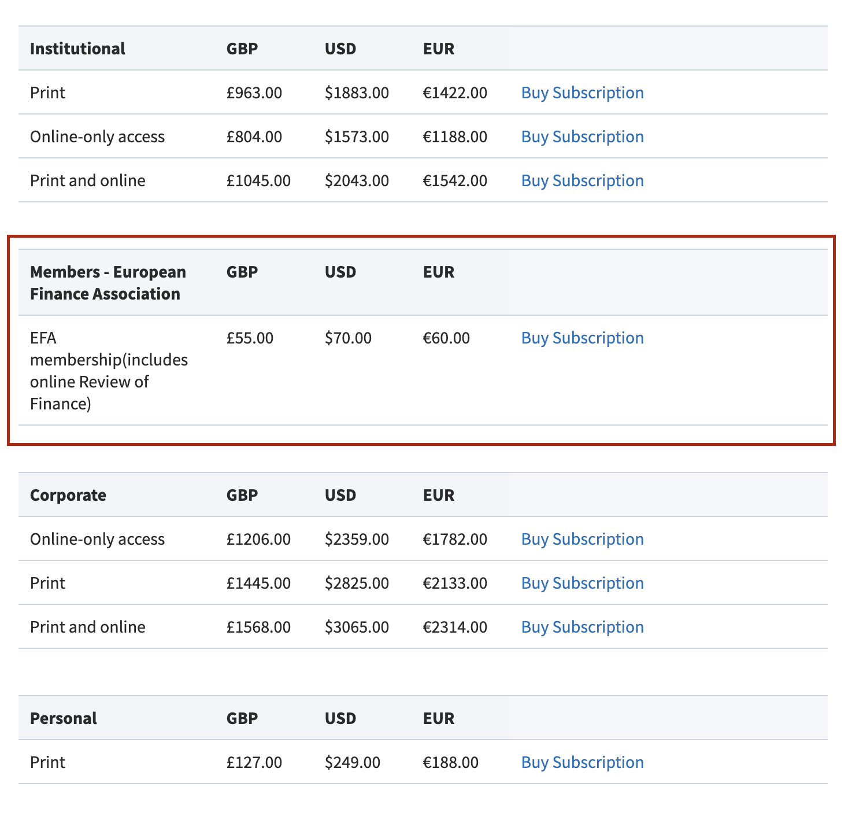Buy the EFA membership subscription
Screen dimensions: 852x820
point(582,338)
